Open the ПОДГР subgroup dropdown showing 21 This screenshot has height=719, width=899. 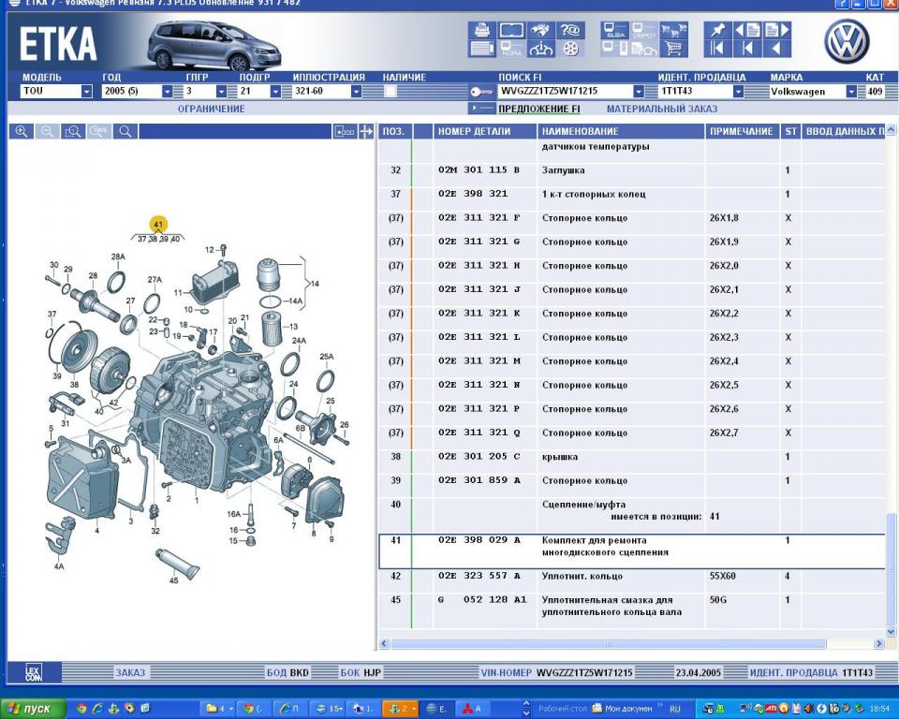click(x=275, y=91)
